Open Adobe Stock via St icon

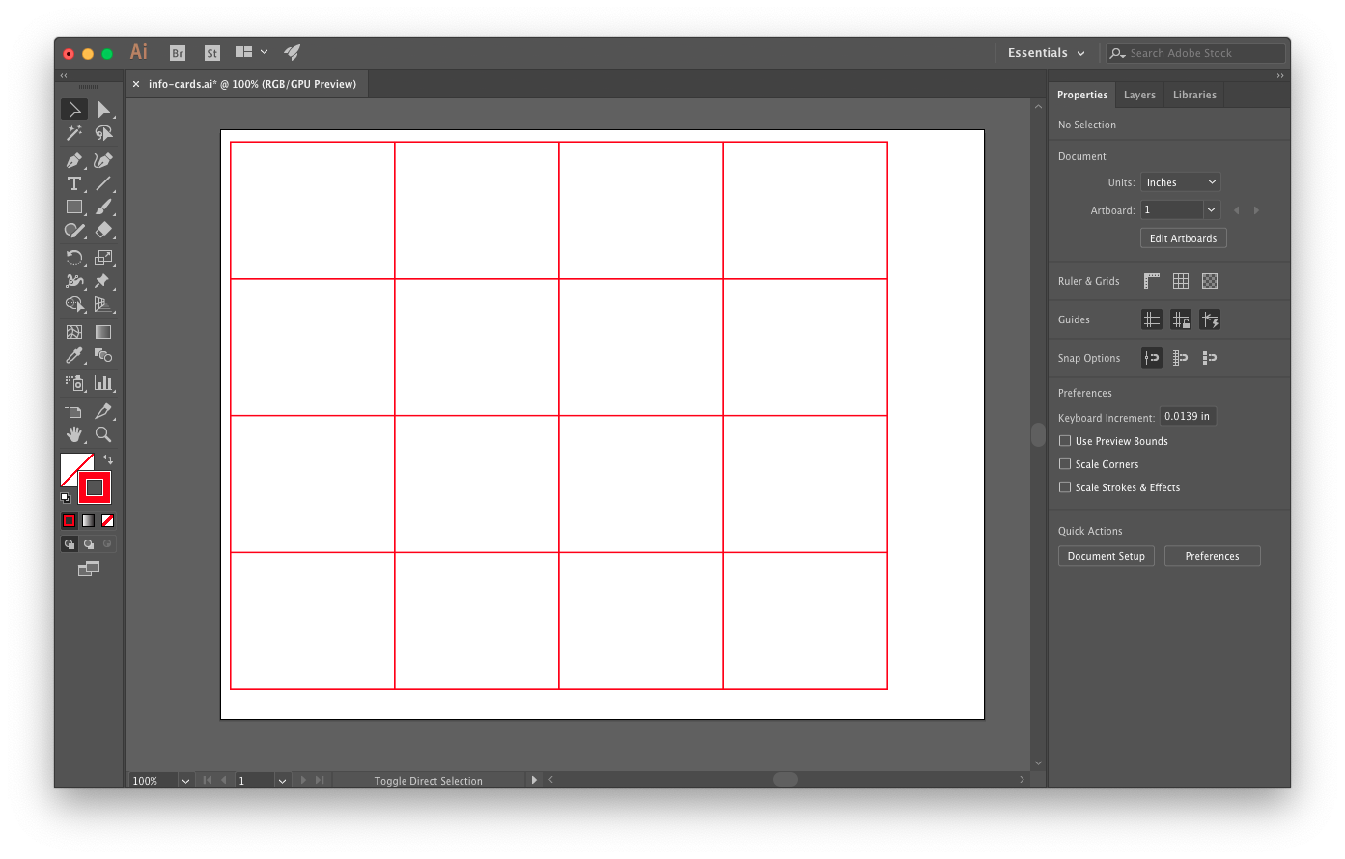(x=212, y=53)
